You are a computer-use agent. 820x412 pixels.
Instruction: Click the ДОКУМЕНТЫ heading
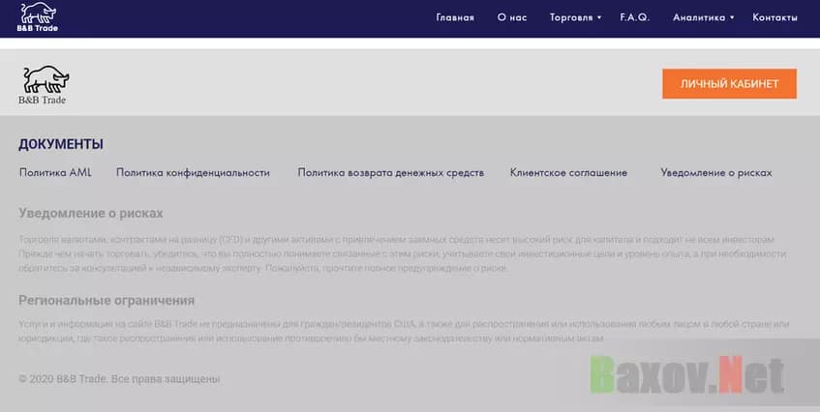(61, 145)
